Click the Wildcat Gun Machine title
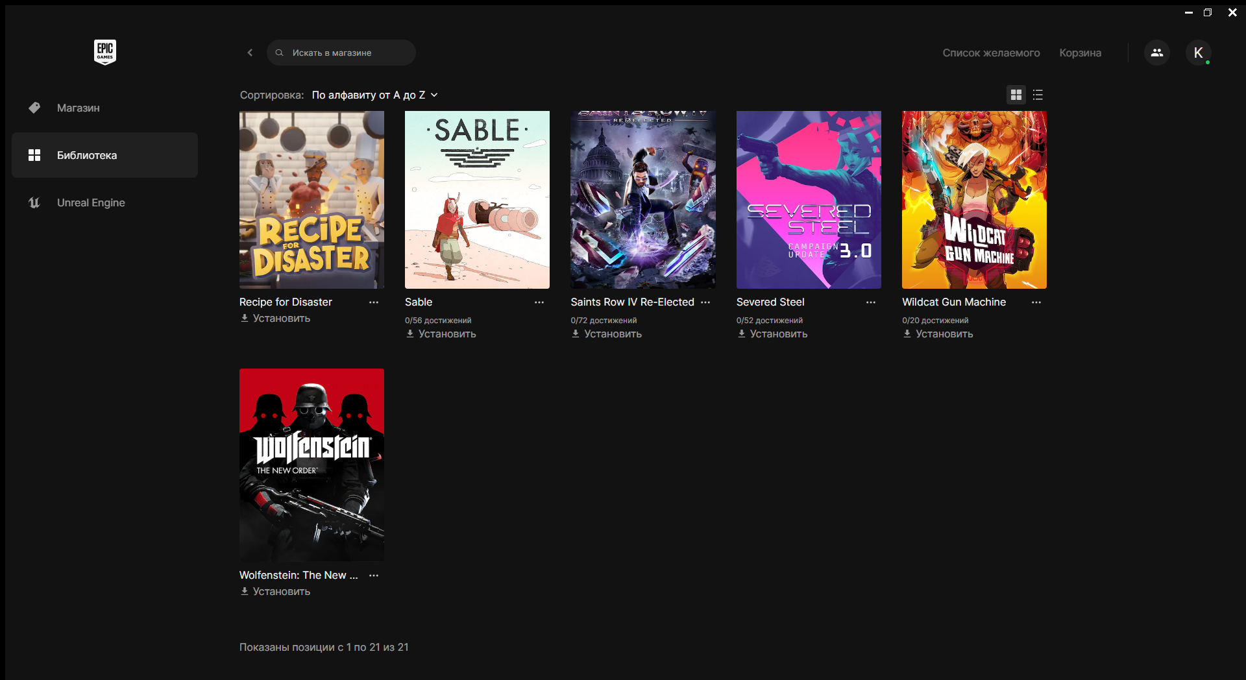The height and width of the screenshot is (680, 1246). pyautogui.click(x=954, y=302)
